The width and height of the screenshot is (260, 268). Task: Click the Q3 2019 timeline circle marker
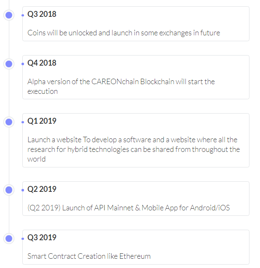pos(9,239)
